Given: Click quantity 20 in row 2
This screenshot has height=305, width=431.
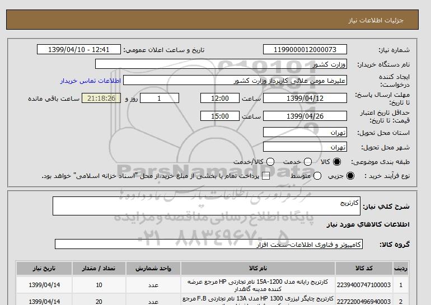Looking at the screenshot, I should (99, 302).
